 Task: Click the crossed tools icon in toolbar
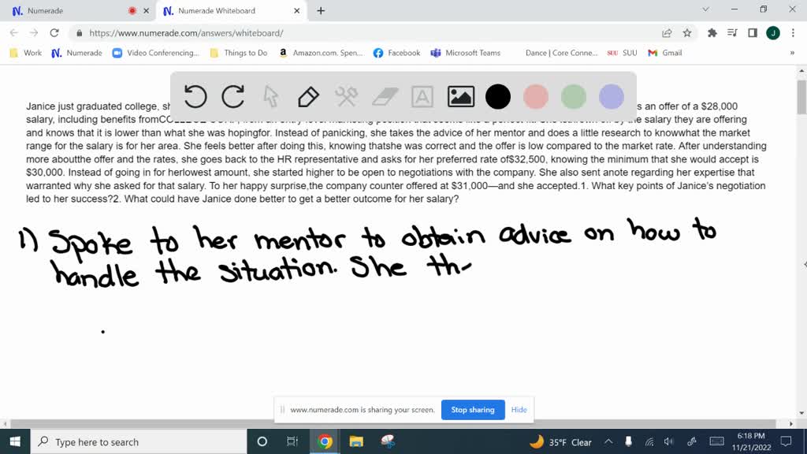pos(347,97)
